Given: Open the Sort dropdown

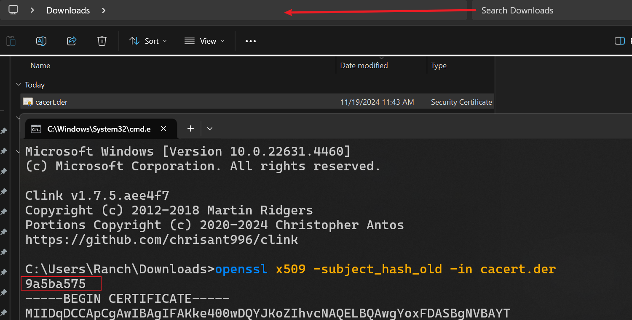Looking at the screenshot, I should [148, 41].
